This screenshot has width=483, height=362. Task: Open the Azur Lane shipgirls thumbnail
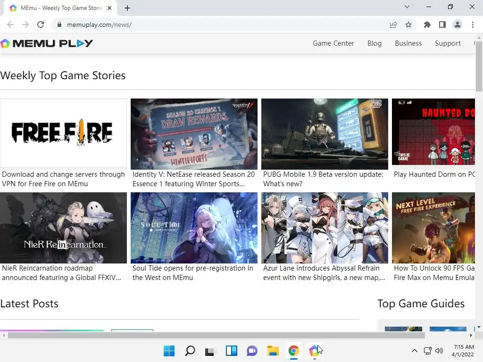[x=325, y=228]
